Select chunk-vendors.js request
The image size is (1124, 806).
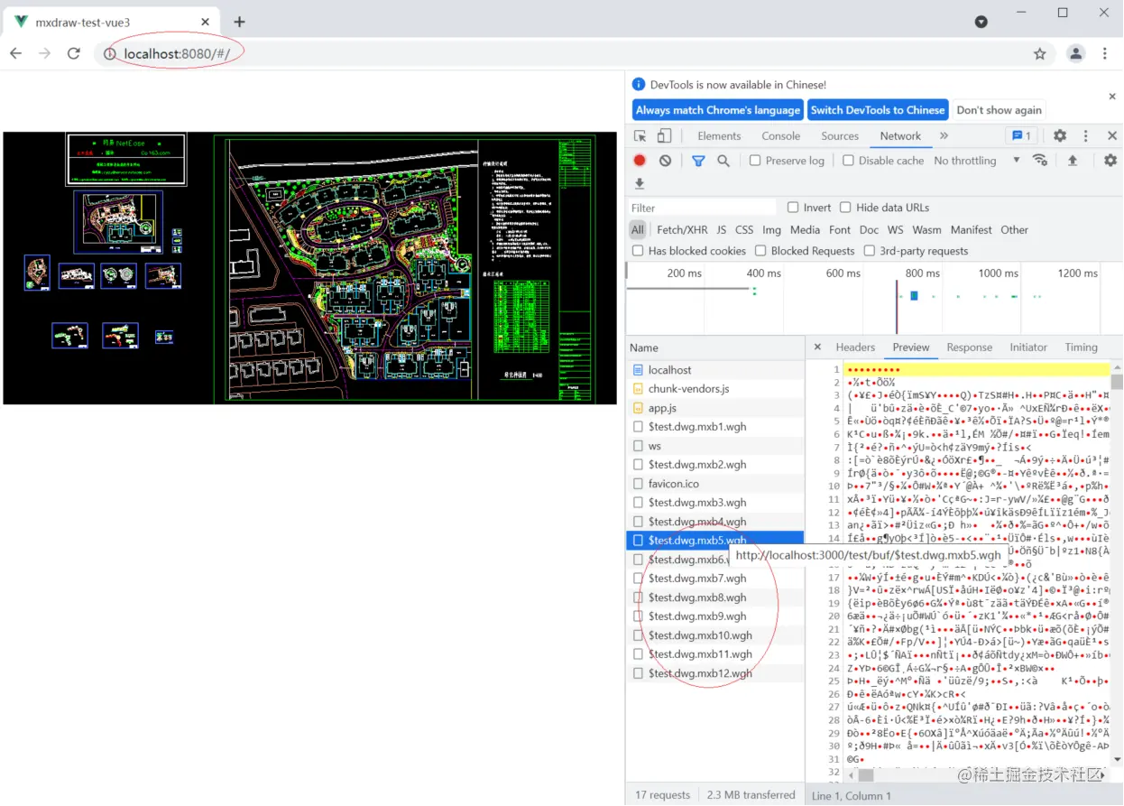715,389
